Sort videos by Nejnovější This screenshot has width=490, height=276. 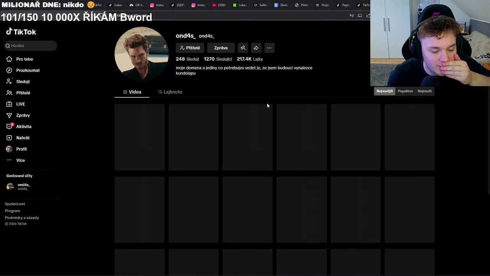point(385,91)
